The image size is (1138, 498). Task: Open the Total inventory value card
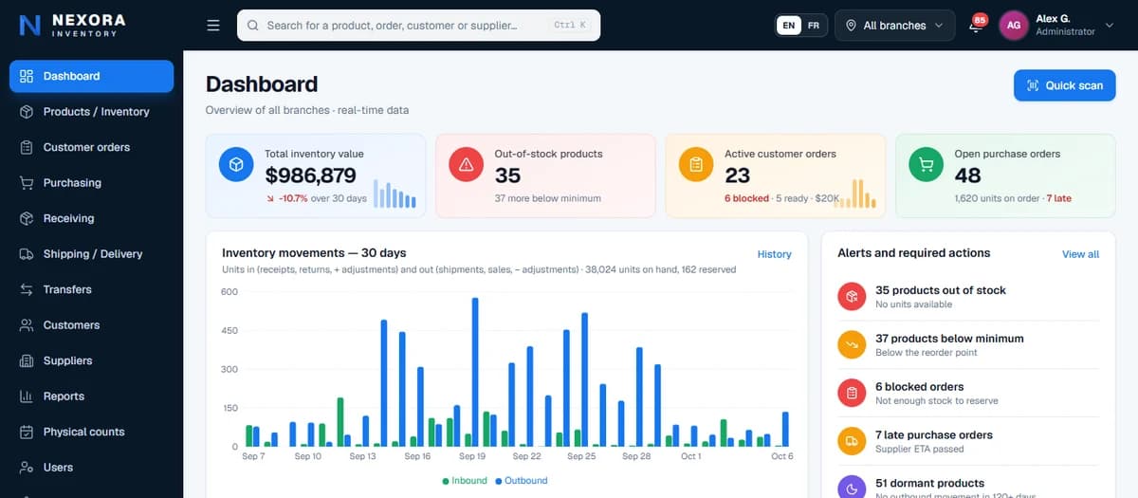(316, 175)
